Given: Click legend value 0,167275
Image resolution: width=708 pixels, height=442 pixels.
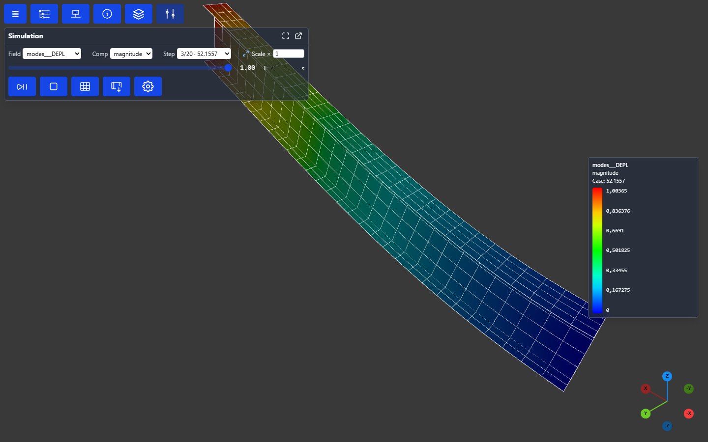Looking at the screenshot, I should pyautogui.click(x=618, y=290).
